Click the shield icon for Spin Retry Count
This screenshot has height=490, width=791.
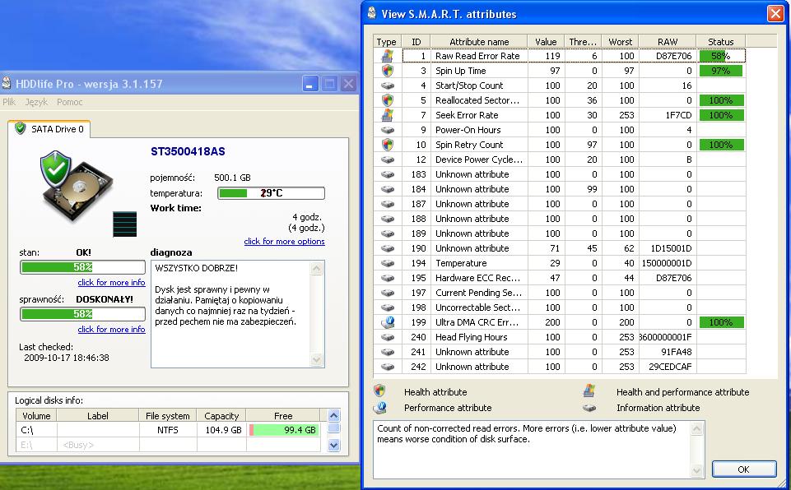(x=388, y=145)
